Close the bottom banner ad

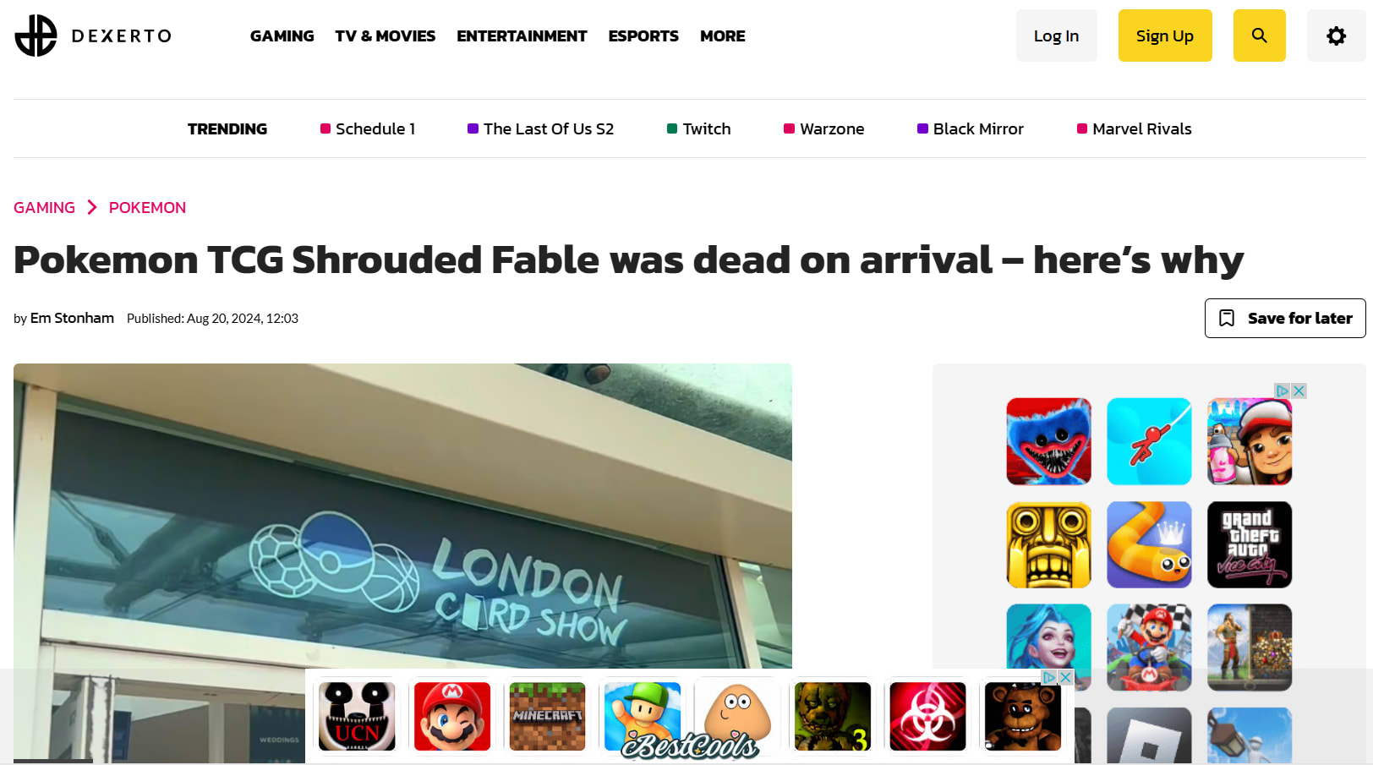(x=1065, y=677)
